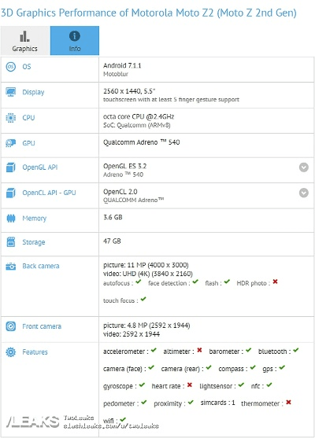This screenshot has height=438, width=315.
Task: Click the bluetooth checkmark
Action: point(296,350)
